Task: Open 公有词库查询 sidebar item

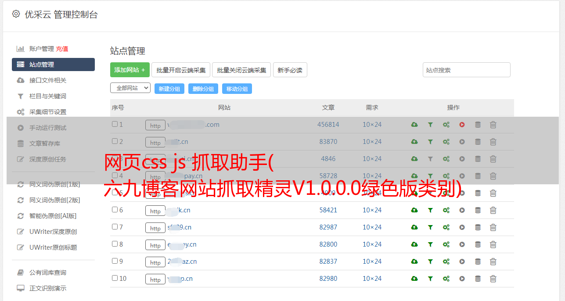Action: 48,272
